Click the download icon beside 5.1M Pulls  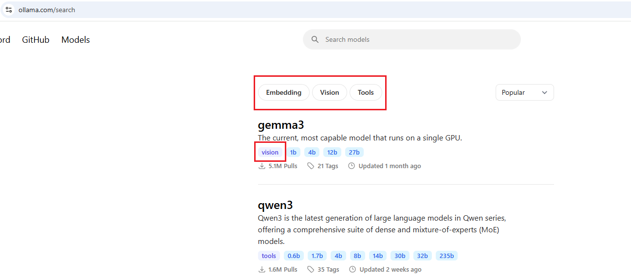[262, 166]
